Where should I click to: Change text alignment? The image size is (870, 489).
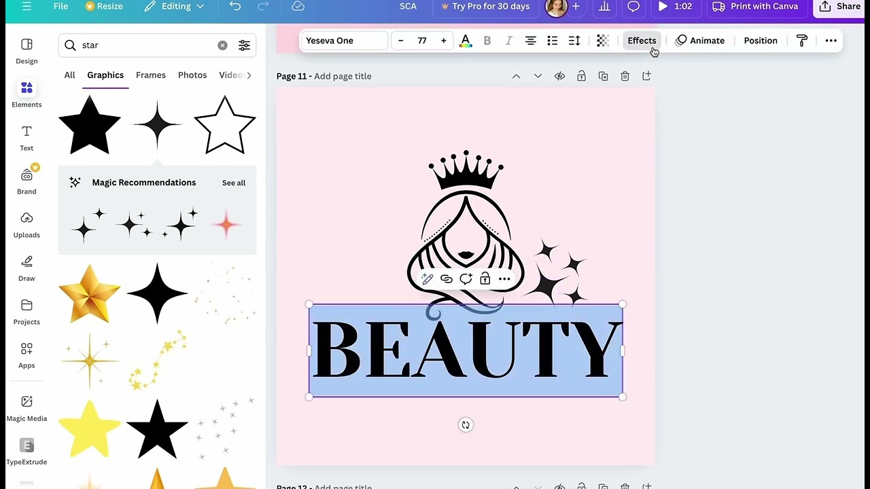point(531,41)
